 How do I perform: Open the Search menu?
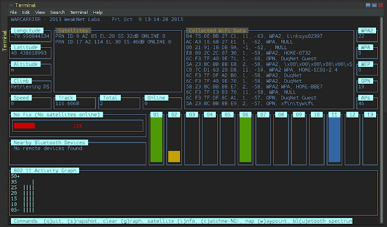point(57,12)
